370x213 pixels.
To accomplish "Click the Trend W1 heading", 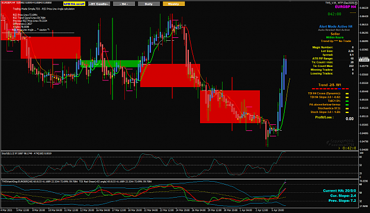I will coord(330,85).
